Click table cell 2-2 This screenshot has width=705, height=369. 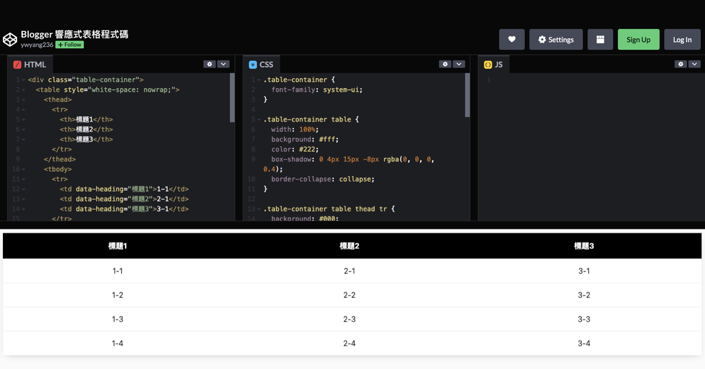(349, 295)
